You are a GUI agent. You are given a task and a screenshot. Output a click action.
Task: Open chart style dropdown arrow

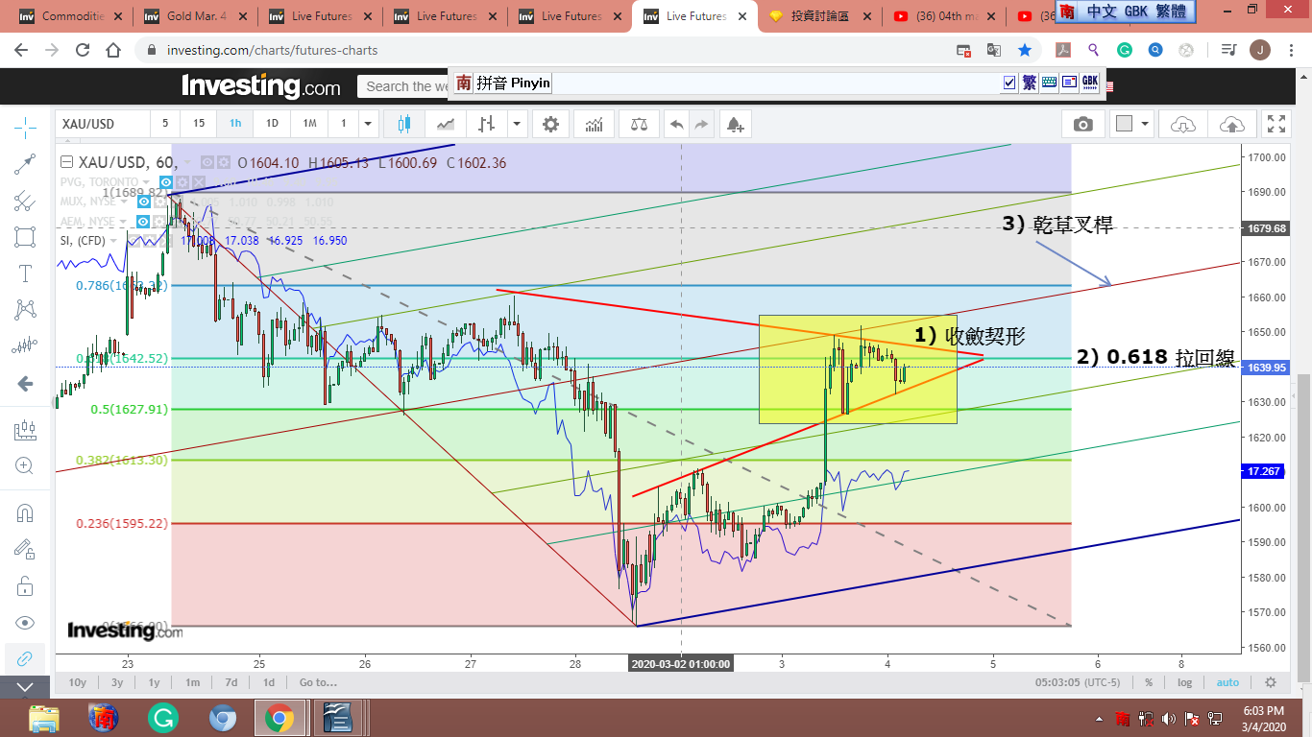pos(518,124)
